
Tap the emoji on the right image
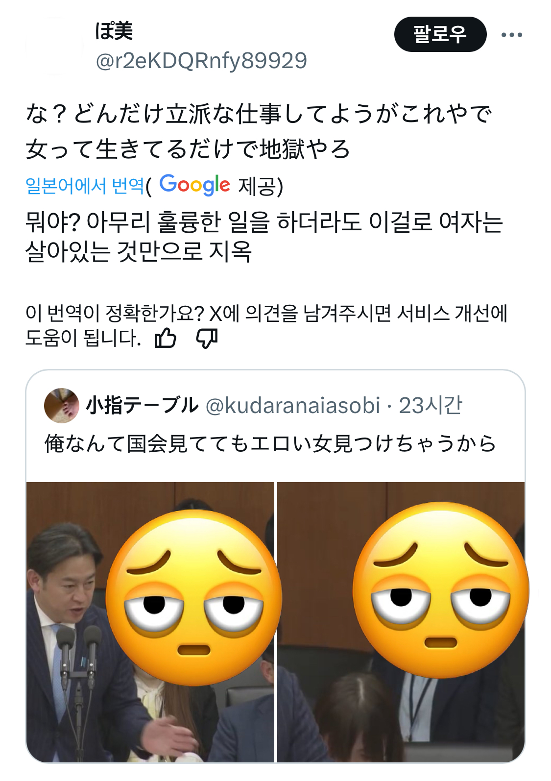441,590
